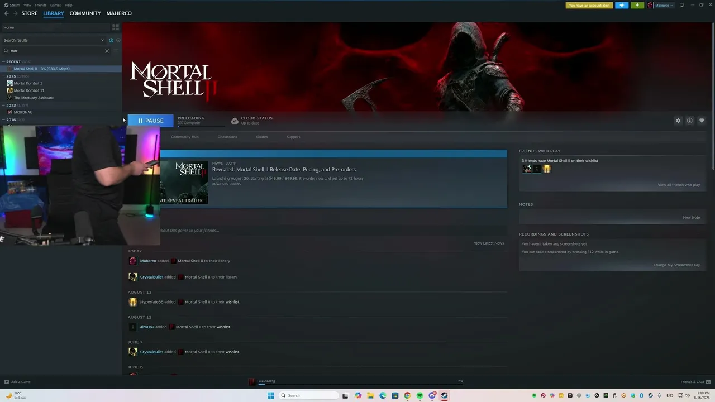The width and height of the screenshot is (715, 402).
Task: Open the Search results dropdown
Action: pos(54,40)
